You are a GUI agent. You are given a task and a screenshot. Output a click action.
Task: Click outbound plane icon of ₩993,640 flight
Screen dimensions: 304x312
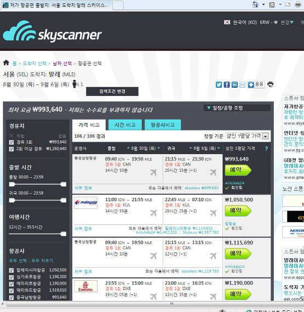click(153, 172)
